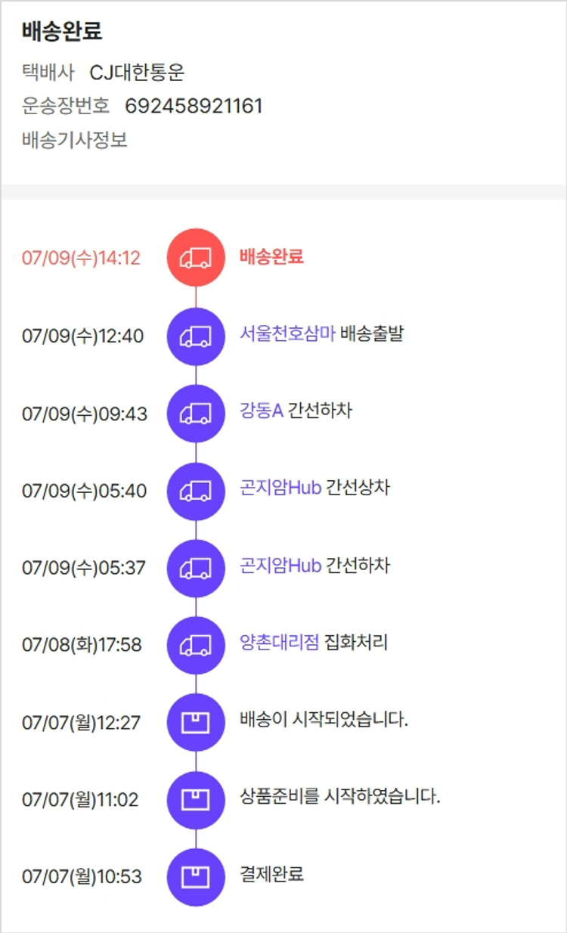Open the 곤지암Hub link in 간선상차 row
This screenshot has height=933, width=567.
280,488
